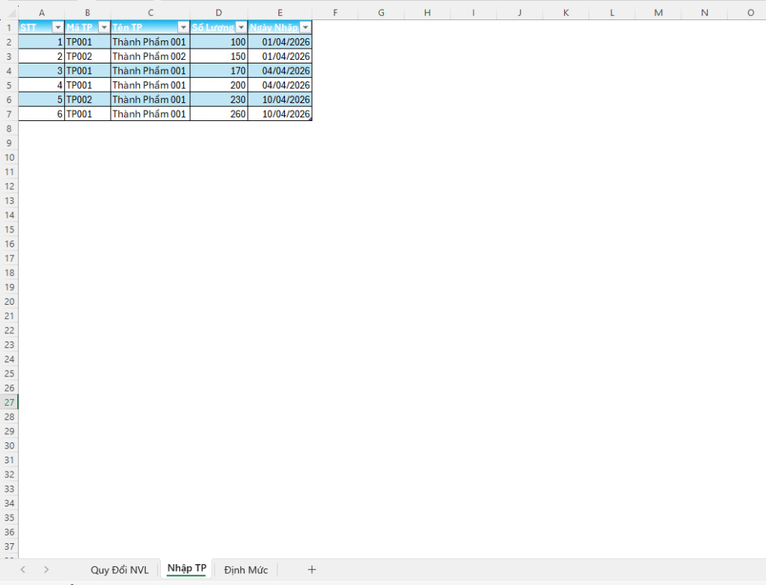Select column D header
Screen dimensions: 766x585
pyautogui.click(x=218, y=12)
